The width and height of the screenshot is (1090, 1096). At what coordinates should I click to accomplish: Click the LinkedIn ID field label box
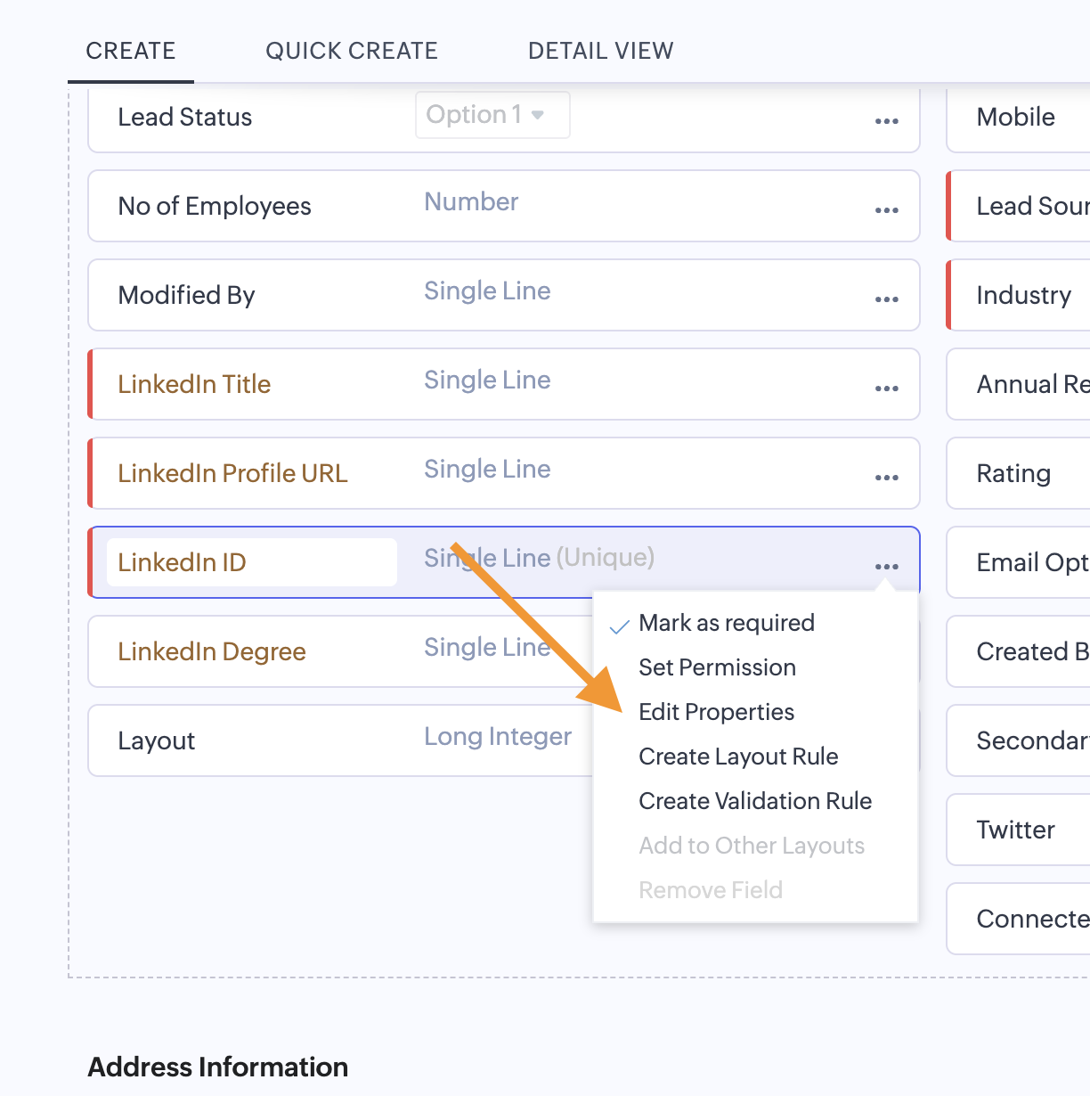click(252, 562)
